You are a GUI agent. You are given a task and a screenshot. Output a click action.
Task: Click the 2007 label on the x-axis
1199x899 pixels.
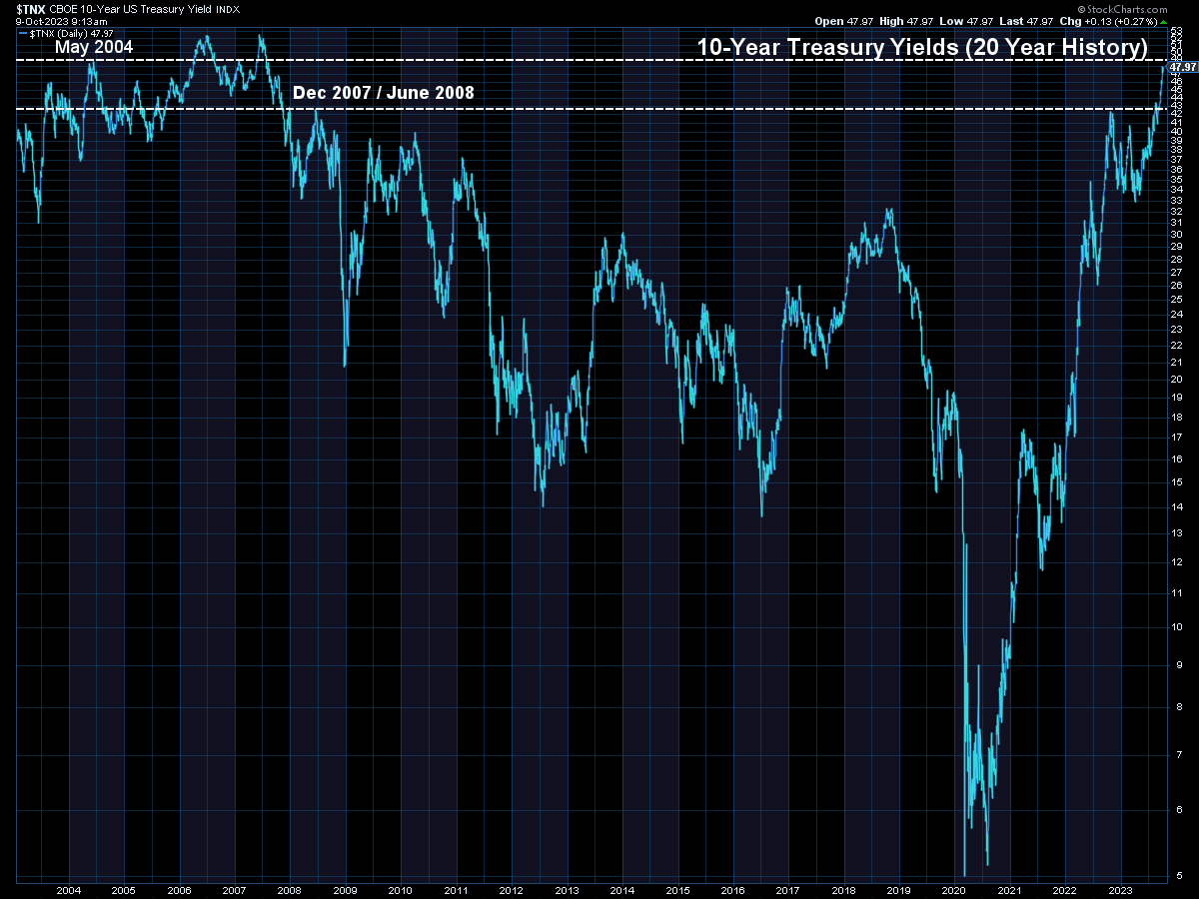pos(234,890)
